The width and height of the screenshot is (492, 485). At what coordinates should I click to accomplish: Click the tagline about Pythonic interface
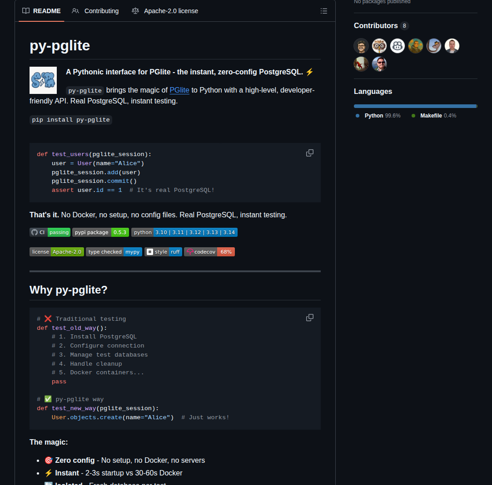coord(190,72)
